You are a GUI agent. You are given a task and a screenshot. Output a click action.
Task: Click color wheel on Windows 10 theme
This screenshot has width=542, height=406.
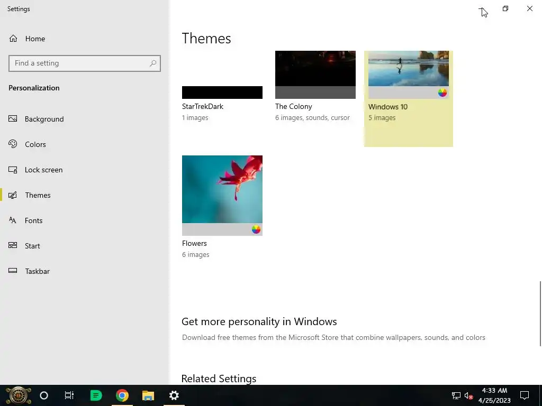tap(442, 93)
